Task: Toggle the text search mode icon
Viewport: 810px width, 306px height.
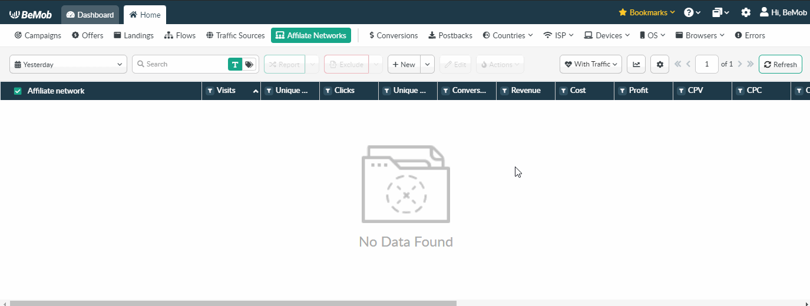Action: coord(235,64)
